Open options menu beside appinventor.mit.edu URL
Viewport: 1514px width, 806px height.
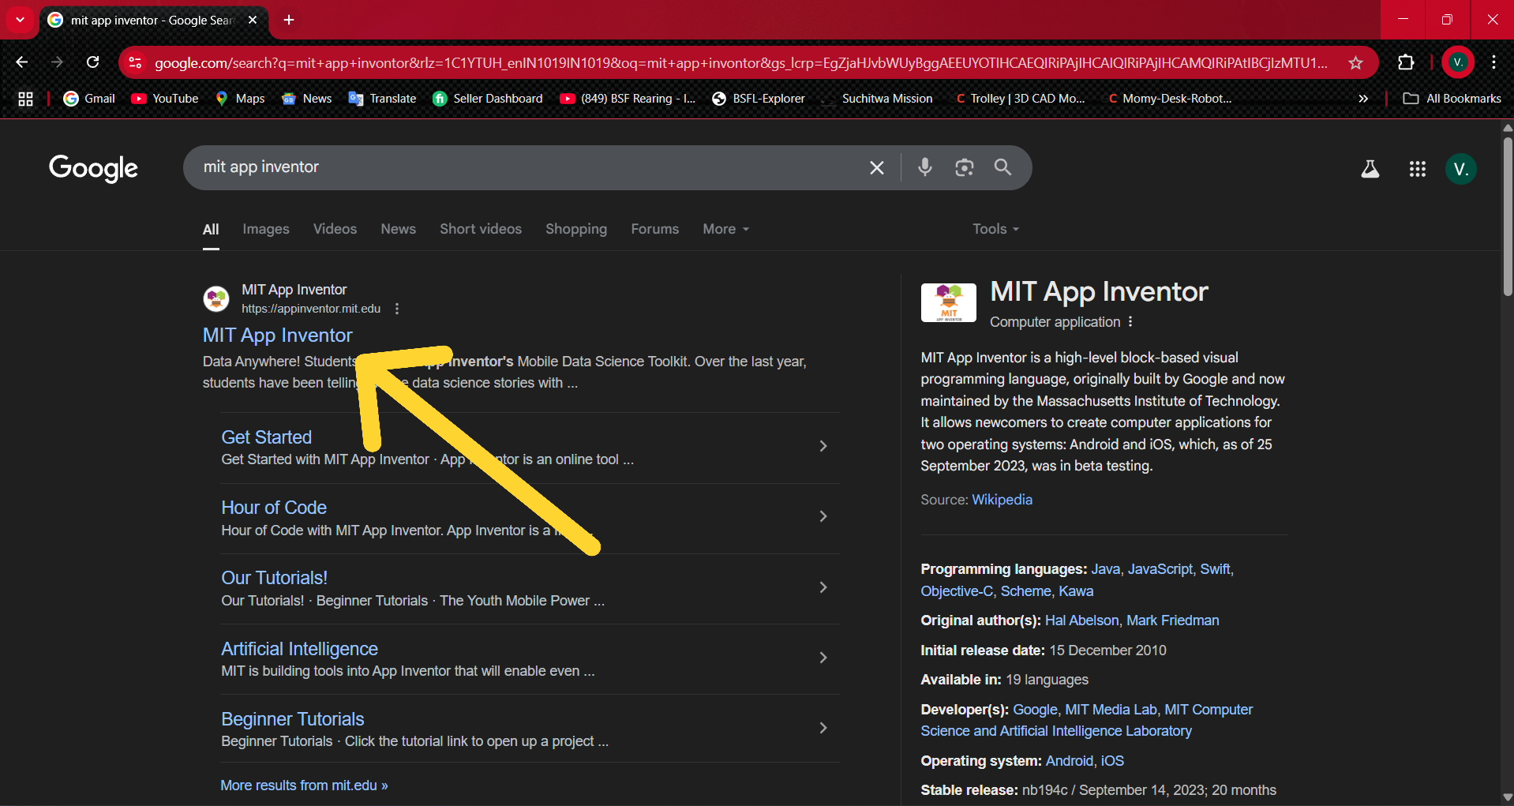(397, 309)
